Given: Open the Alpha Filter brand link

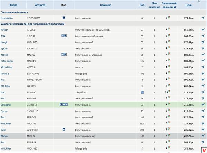Looking at the screenshot, I should click(x=7, y=67).
